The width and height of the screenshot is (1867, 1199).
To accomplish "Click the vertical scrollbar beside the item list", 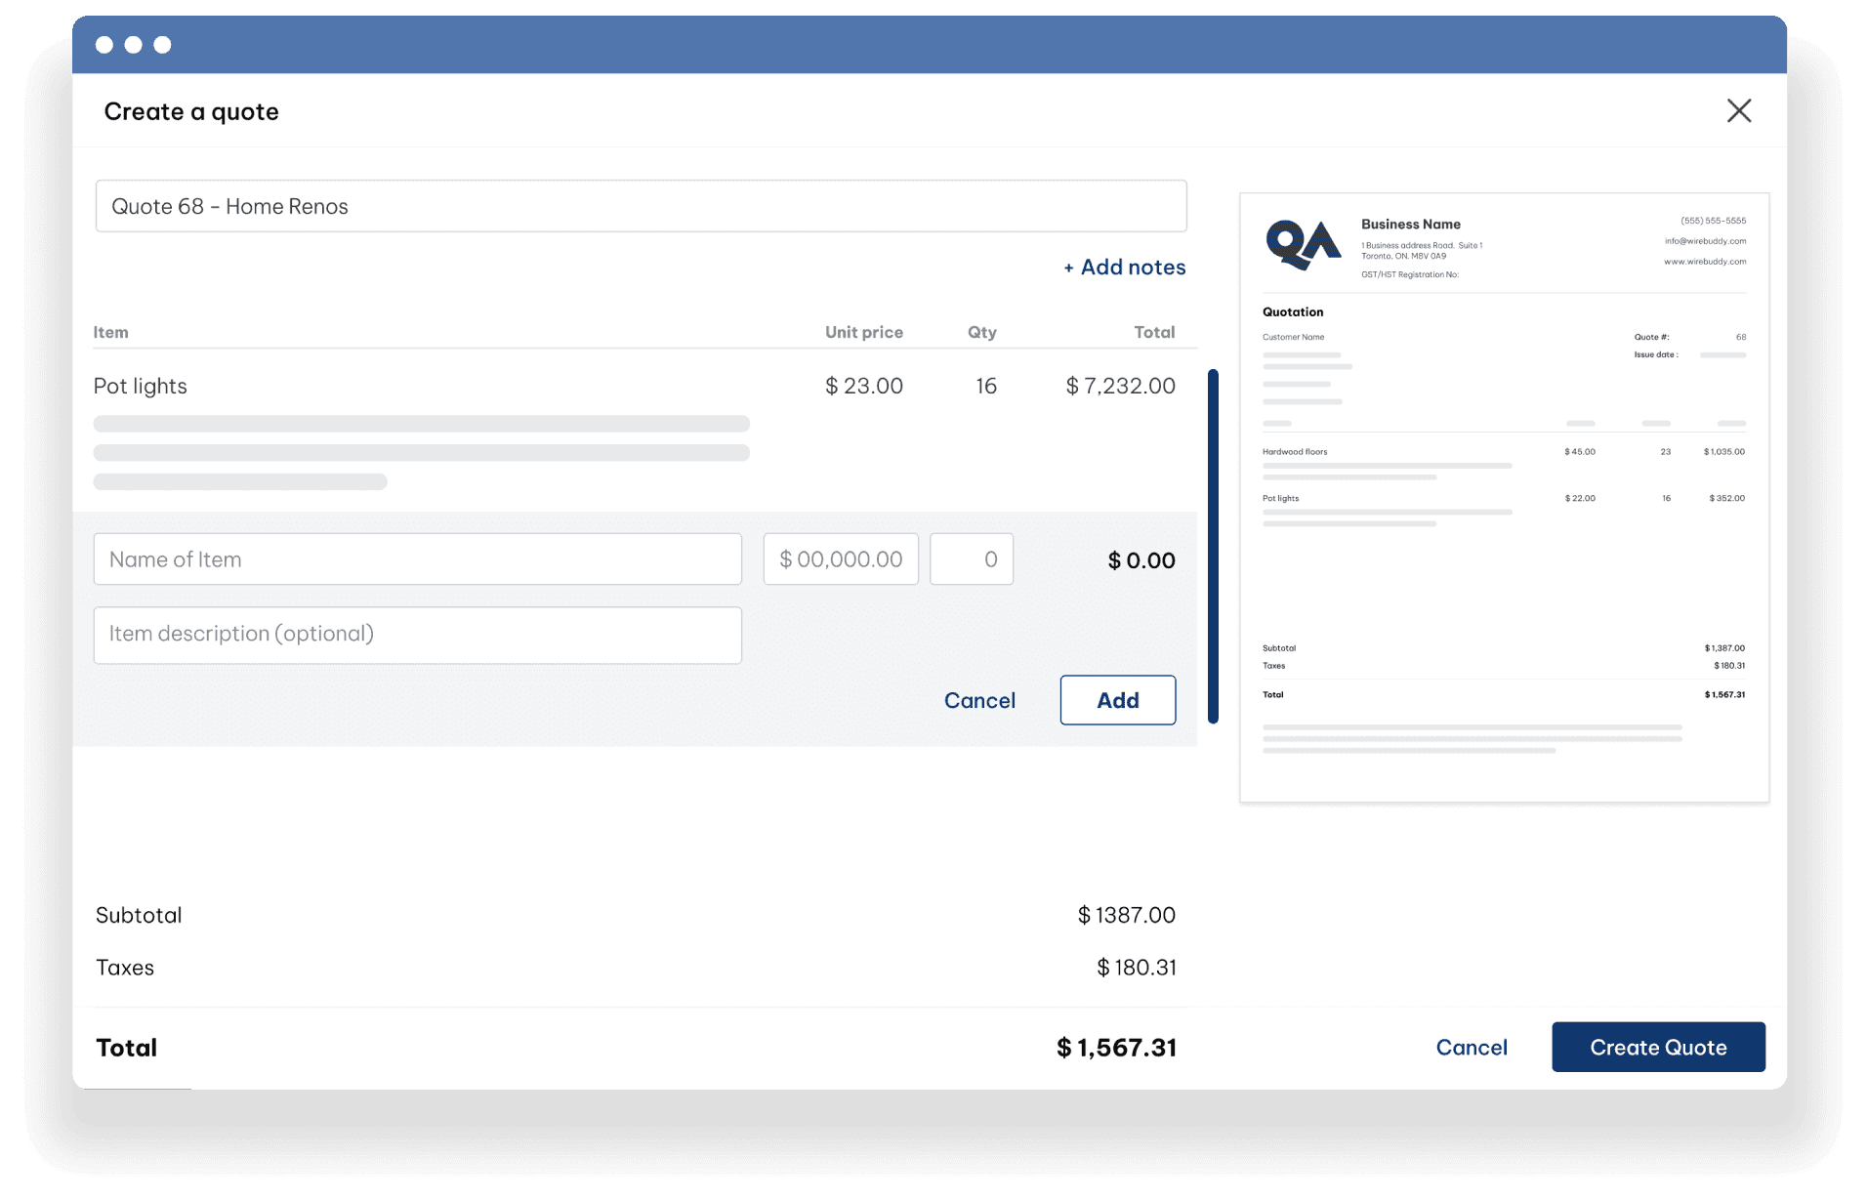I will click(x=1213, y=547).
